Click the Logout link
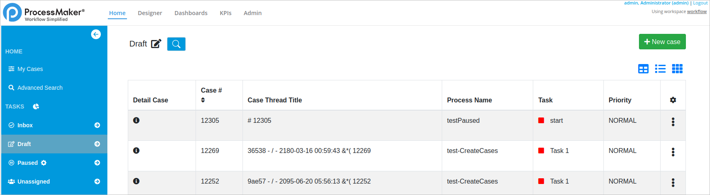Image resolution: width=710 pixels, height=195 pixels. coord(700,3)
